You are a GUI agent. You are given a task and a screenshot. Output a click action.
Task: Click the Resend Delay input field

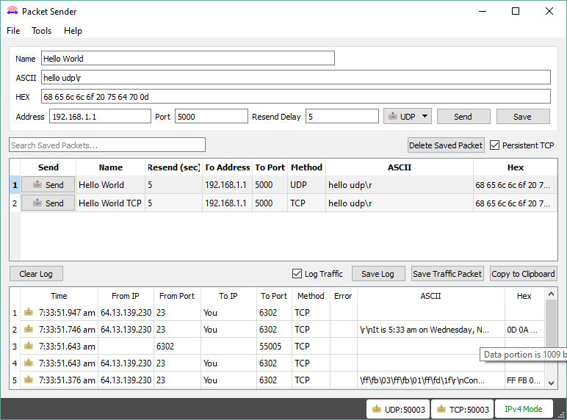point(342,117)
